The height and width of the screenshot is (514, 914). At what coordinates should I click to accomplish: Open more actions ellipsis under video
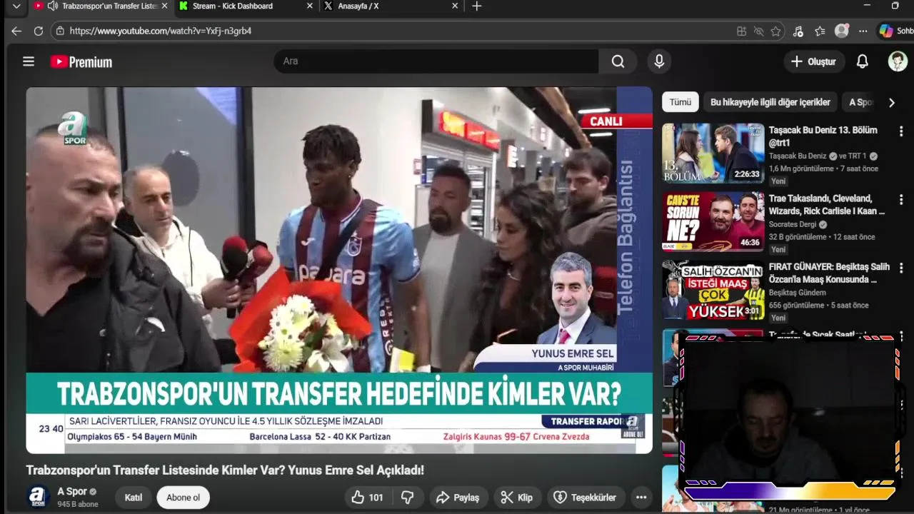[641, 498]
